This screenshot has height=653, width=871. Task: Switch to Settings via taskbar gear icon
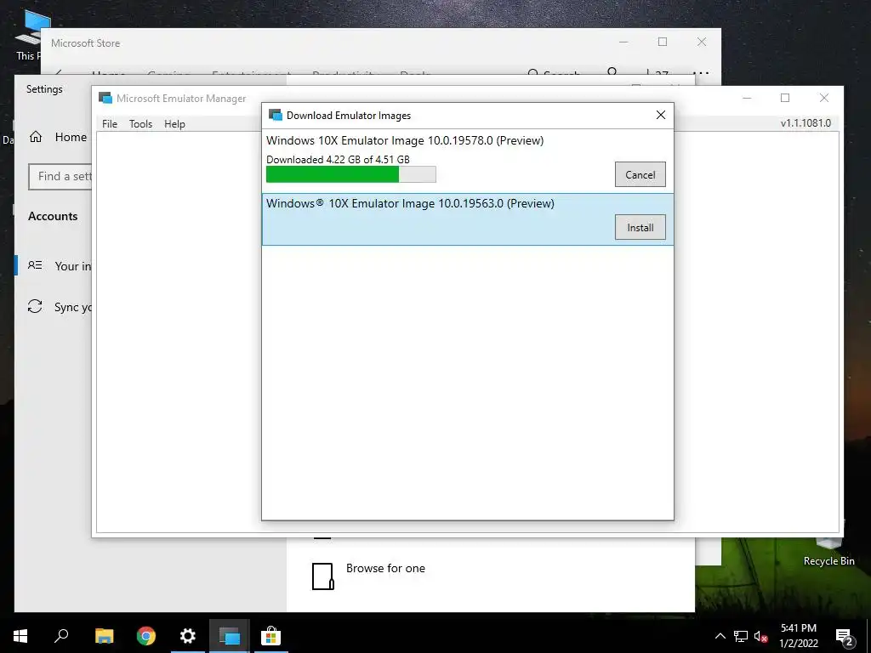188,636
